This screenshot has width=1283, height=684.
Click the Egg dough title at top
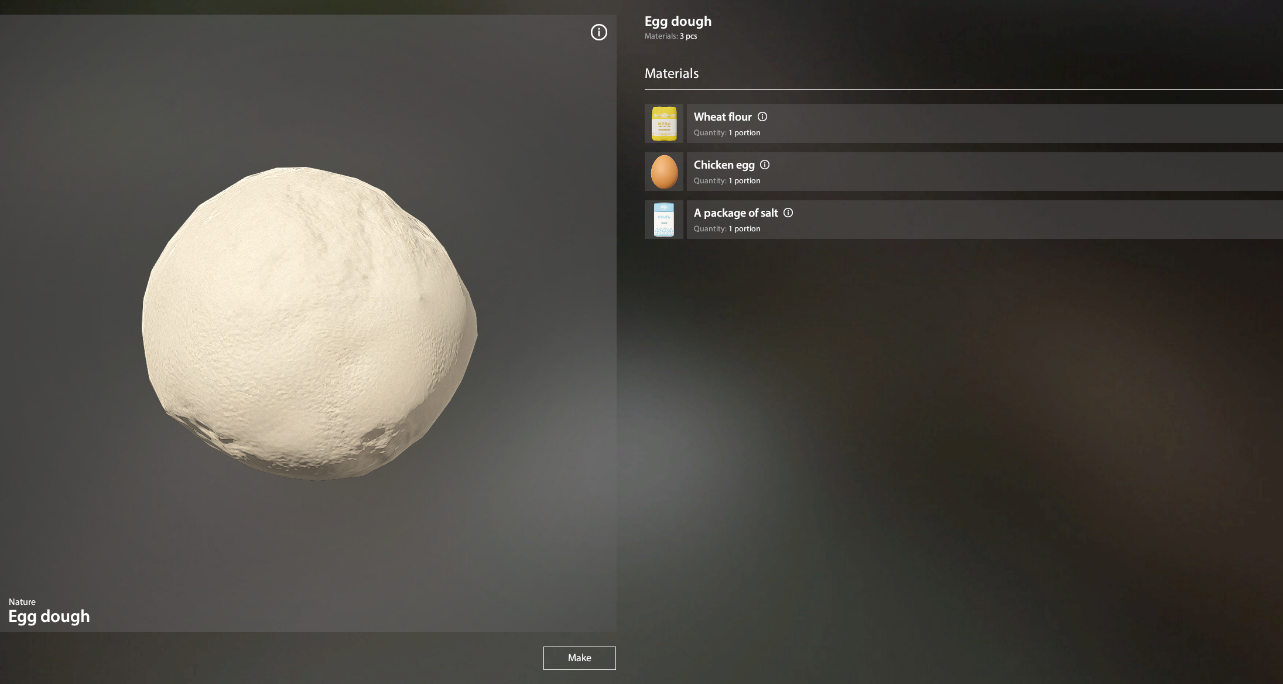(x=678, y=21)
